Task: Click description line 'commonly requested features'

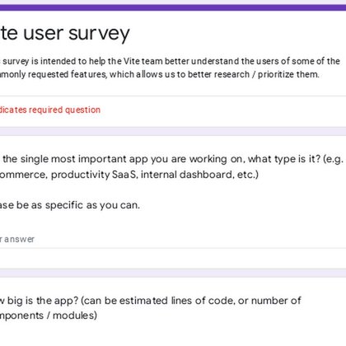Action: tap(160, 74)
